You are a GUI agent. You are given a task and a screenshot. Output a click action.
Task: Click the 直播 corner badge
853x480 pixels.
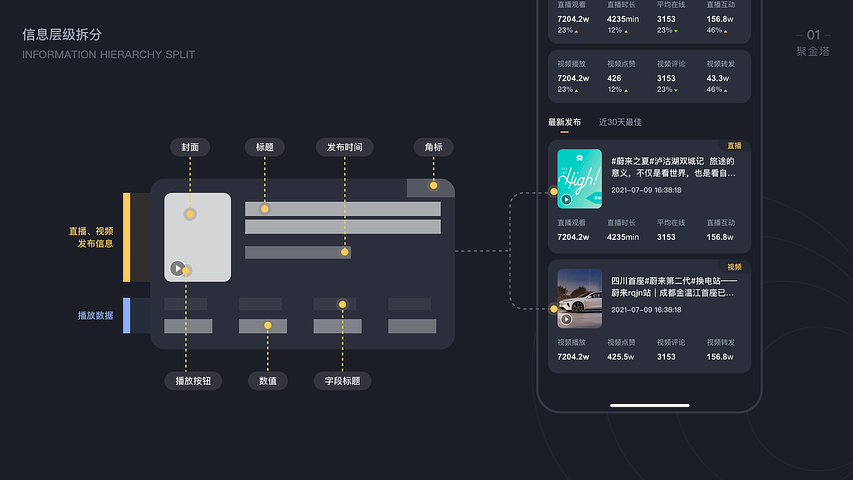pyautogui.click(x=734, y=145)
